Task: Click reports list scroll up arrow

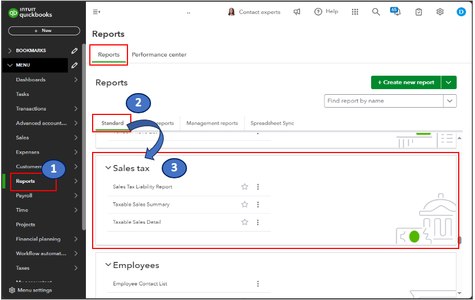Action: 459,138
